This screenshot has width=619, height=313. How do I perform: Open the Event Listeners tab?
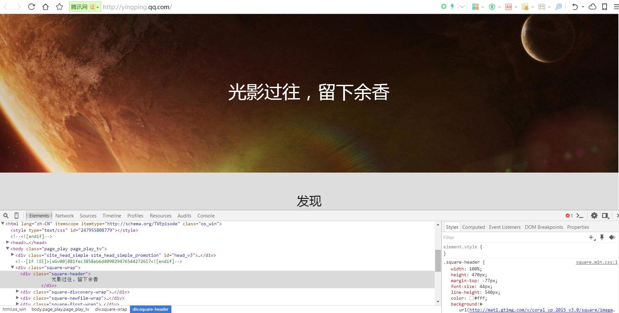point(505,227)
